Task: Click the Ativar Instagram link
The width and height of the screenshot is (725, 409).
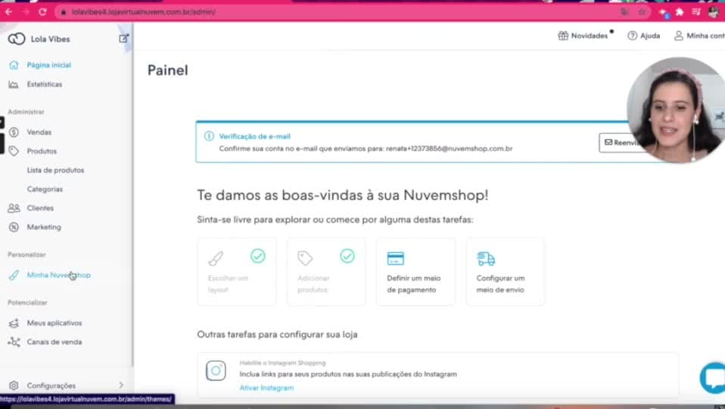Action: click(266, 388)
